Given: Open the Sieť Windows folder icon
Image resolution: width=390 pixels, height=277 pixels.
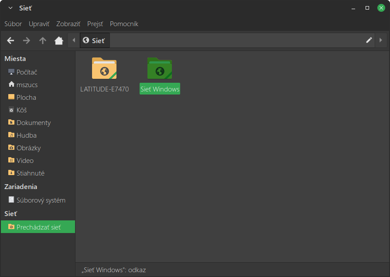Looking at the screenshot, I should point(160,69).
